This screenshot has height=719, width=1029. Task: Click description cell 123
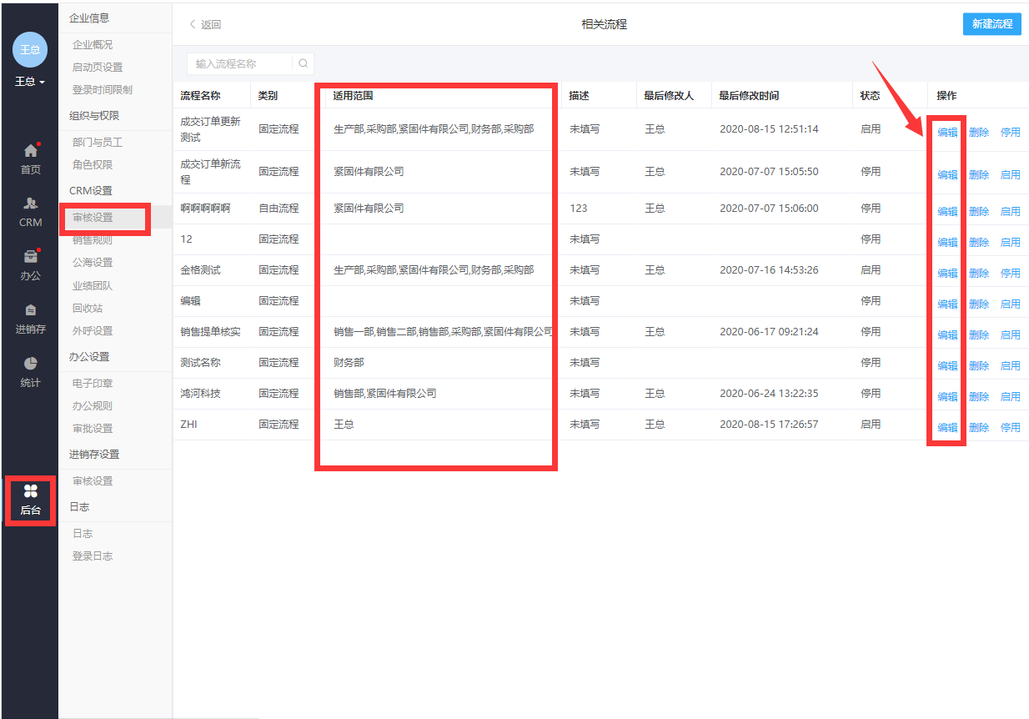point(579,209)
